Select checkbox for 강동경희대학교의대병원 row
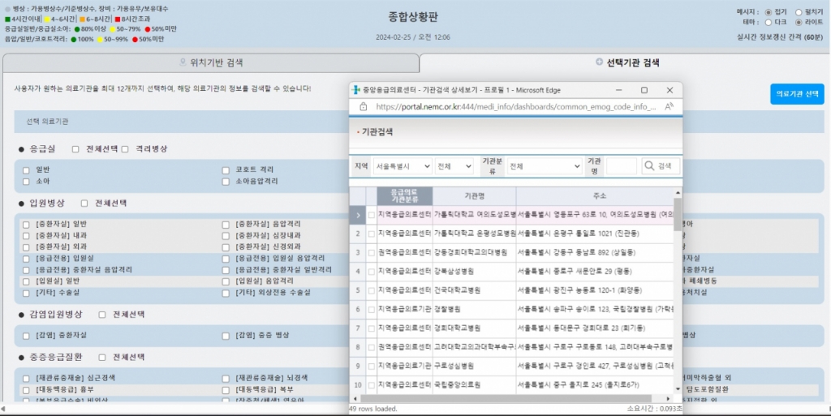This screenshot has height=416, width=831. [x=372, y=253]
